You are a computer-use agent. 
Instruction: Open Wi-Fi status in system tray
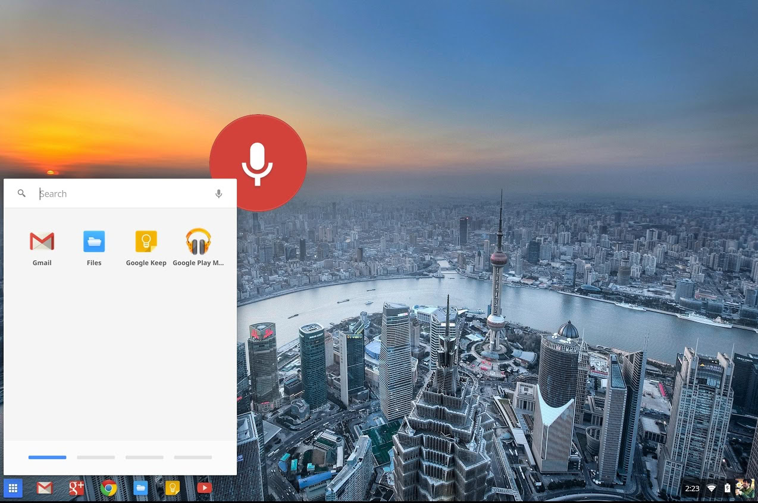[712, 488]
